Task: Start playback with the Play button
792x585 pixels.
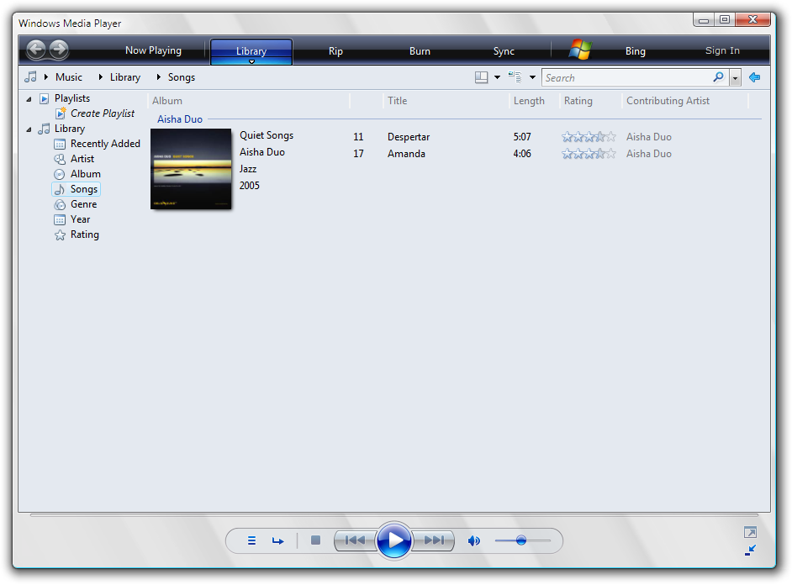Action: (x=394, y=540)
